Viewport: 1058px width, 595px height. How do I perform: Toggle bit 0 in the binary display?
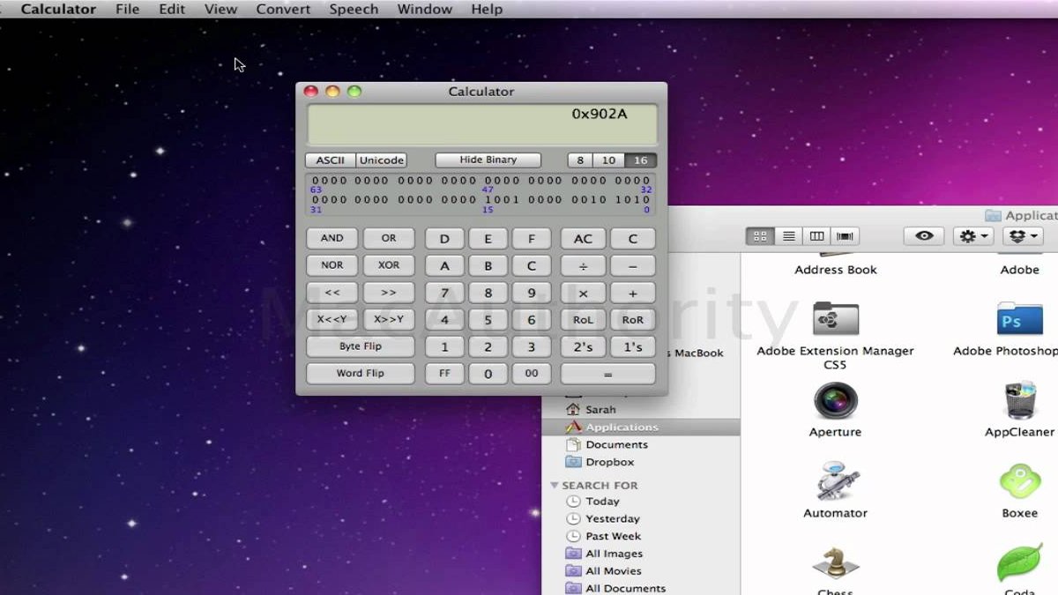click(647, 200)
